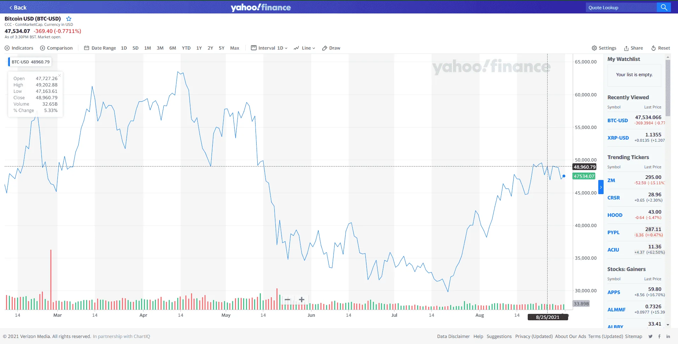Image resolution: width=678 pixels, height=344 pixels.
Task: Close the OHLC data tooltip
Action: click(x=60, y=75)
